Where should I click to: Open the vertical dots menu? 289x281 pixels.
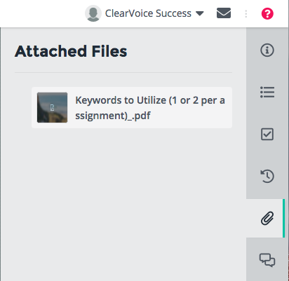tap(246, 14)
